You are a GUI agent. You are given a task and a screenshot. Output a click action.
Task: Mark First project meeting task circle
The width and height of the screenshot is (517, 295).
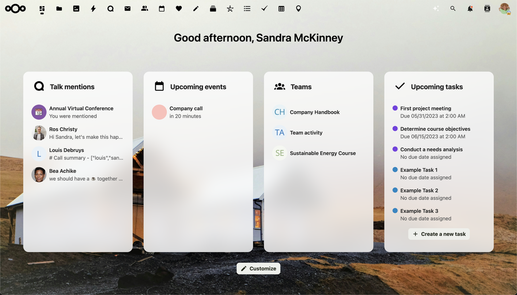[395, 108]
